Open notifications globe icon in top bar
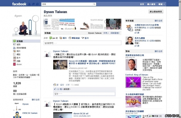Screen dimensions: 181x118 click(37, 4)
